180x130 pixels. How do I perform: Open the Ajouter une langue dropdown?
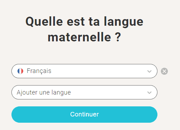[x=84, y=92]
